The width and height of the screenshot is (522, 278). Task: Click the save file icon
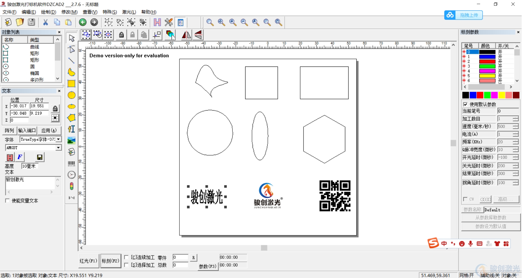(32, 22)
